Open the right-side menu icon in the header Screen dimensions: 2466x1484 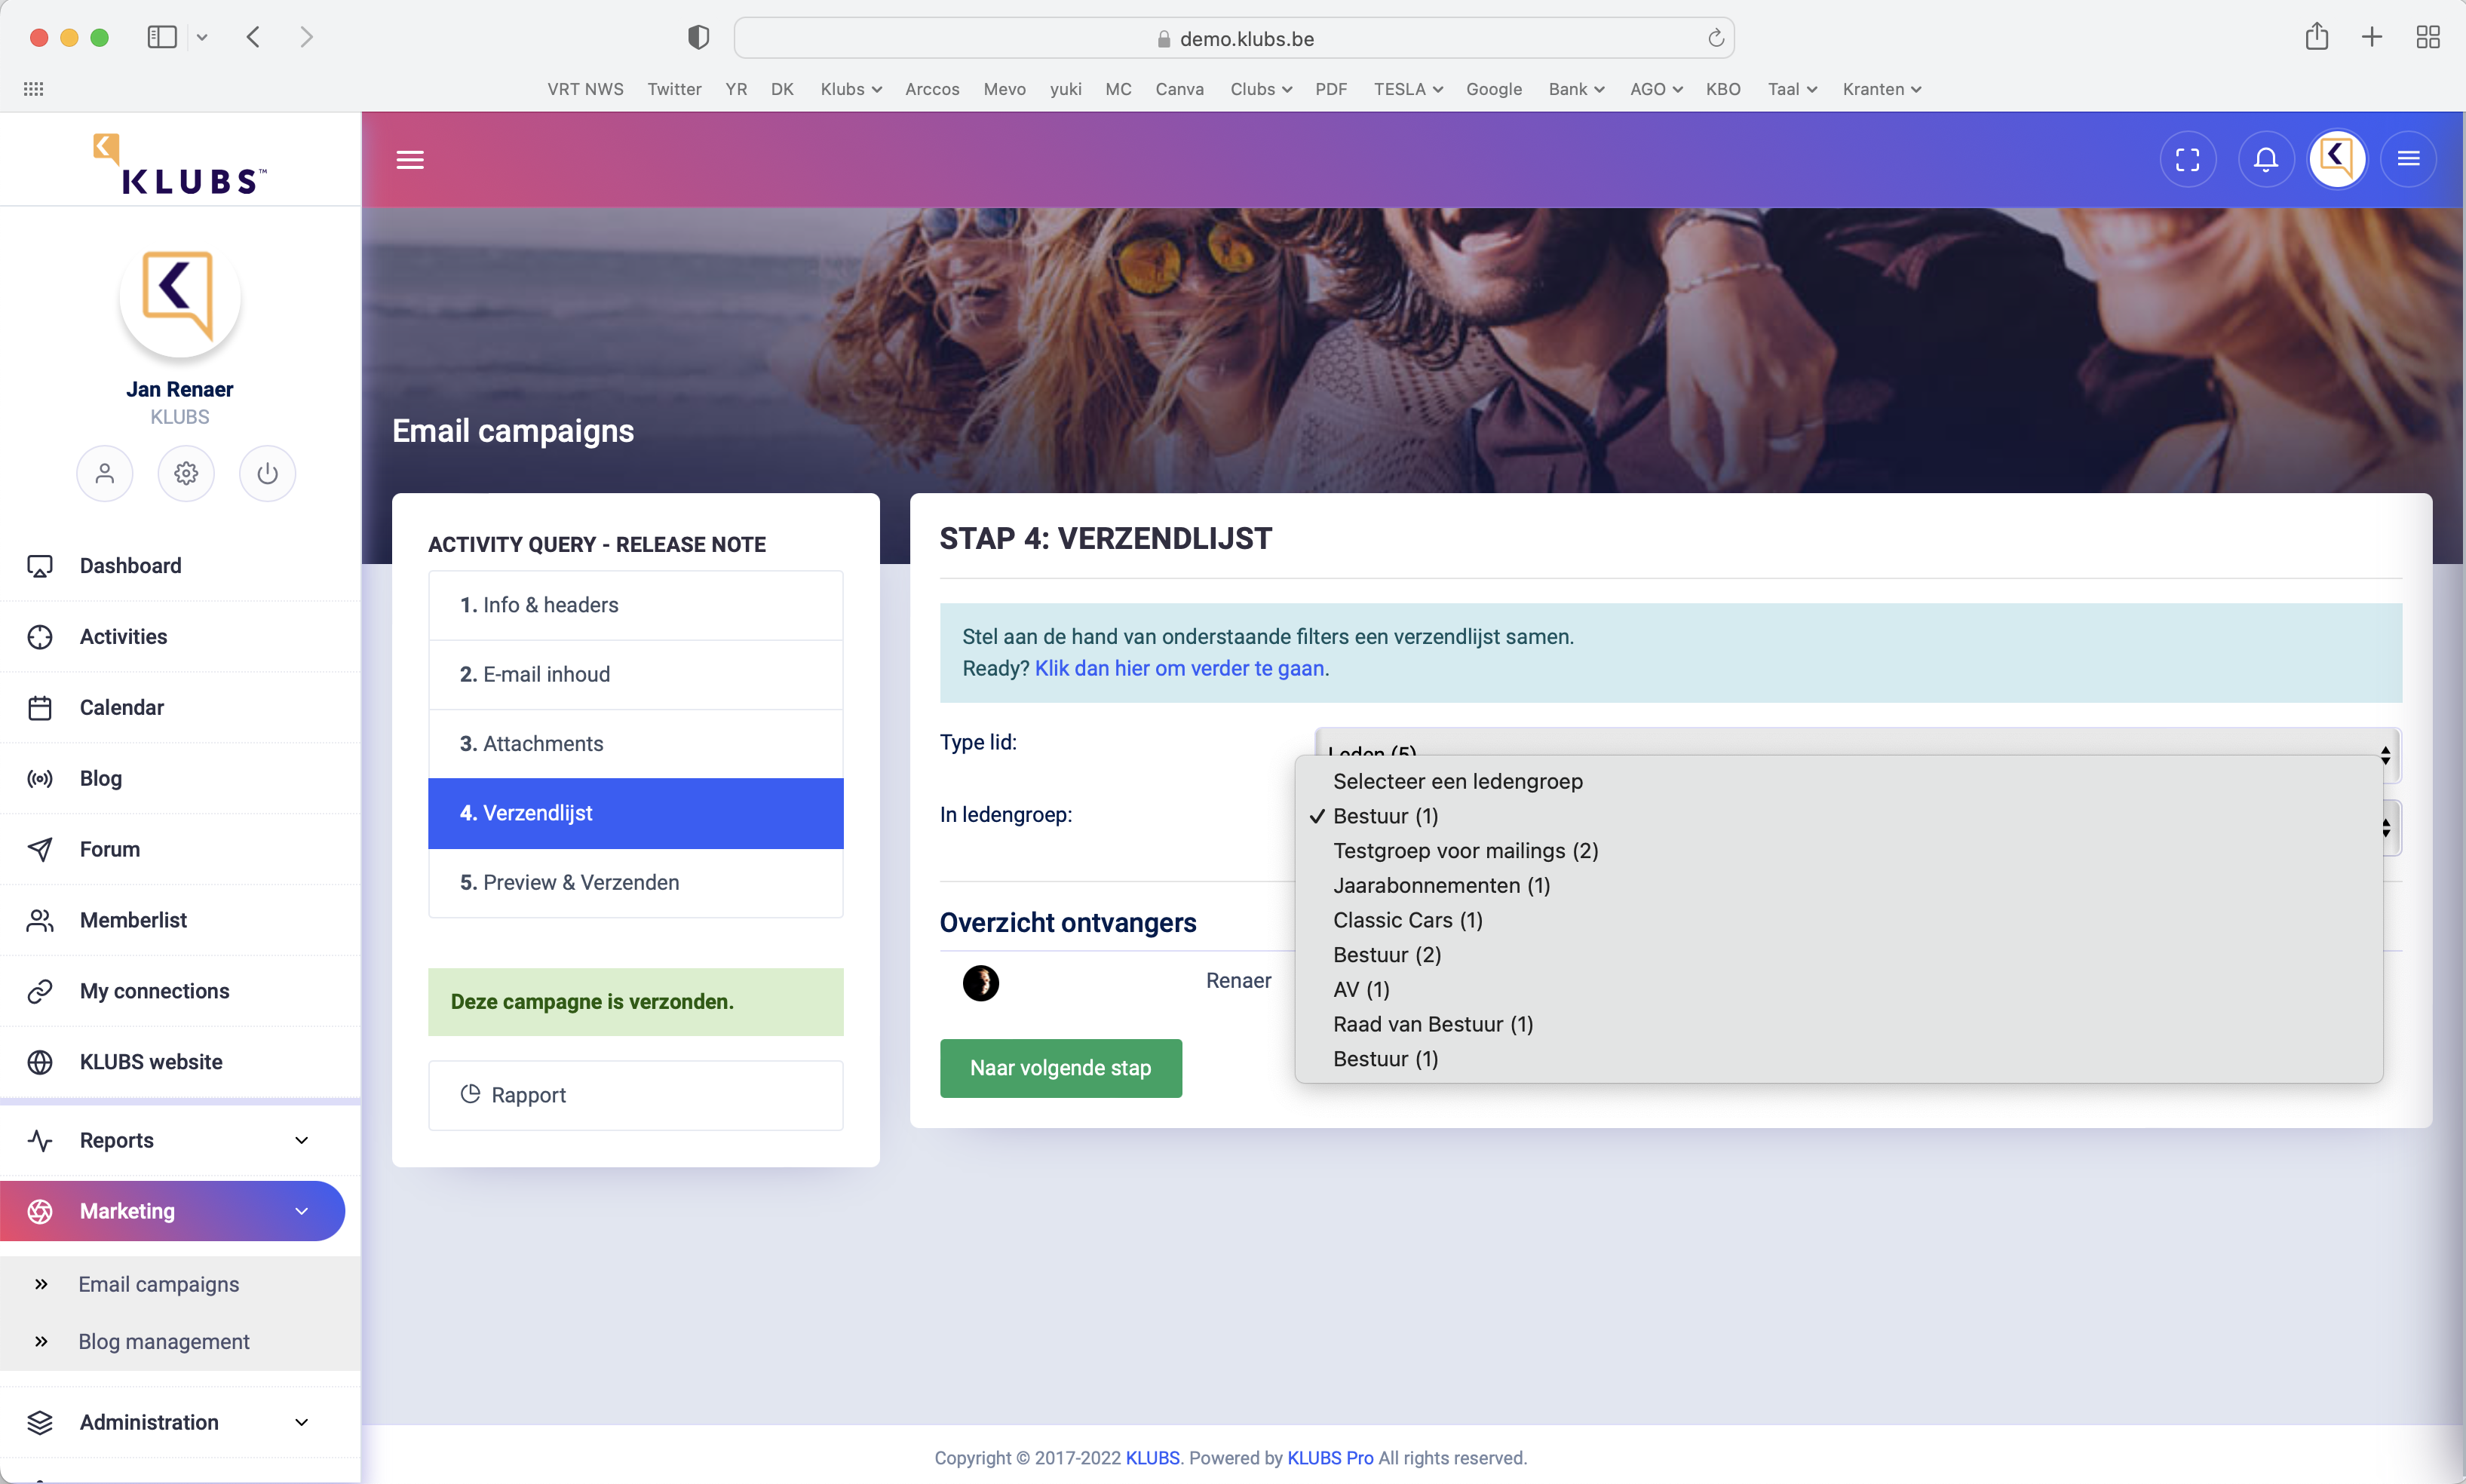[x=2408, y=160]
